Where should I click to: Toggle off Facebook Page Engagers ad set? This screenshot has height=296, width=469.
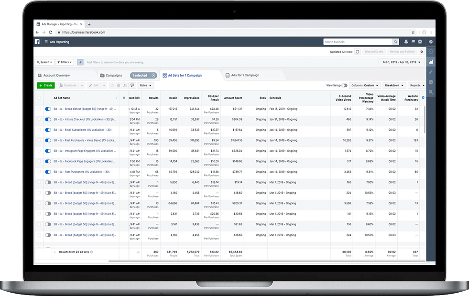point(48,161)
